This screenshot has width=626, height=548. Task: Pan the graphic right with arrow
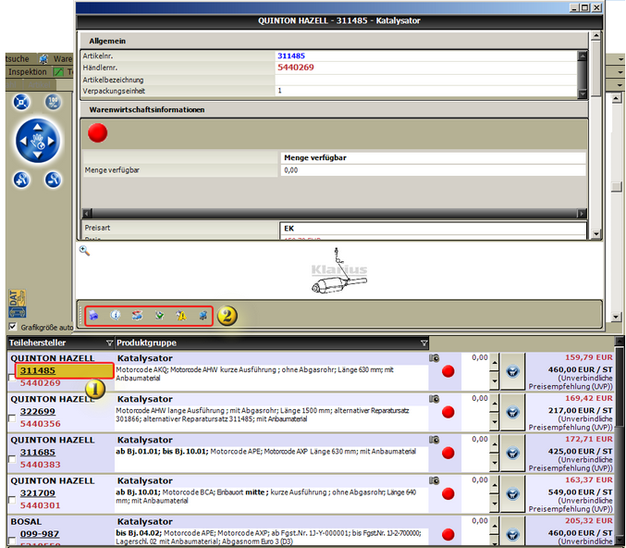click(51, 141)
